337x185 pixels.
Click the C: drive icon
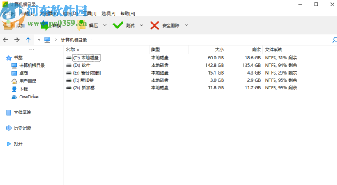coord(69,58)
